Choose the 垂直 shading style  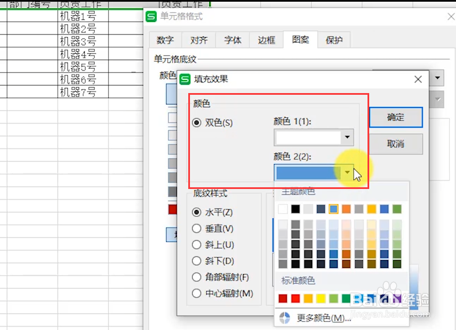[196, 228]
